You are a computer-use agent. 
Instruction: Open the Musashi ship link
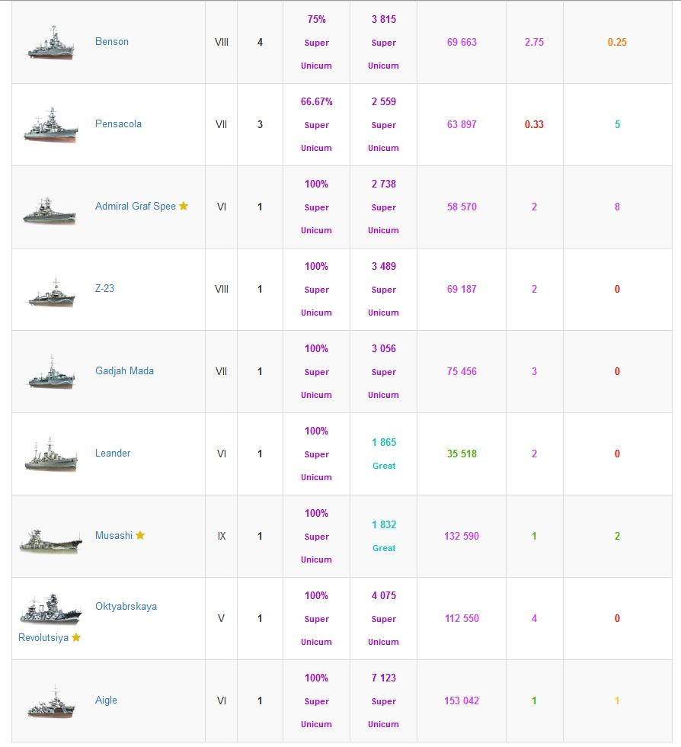[x=113, y=536]
